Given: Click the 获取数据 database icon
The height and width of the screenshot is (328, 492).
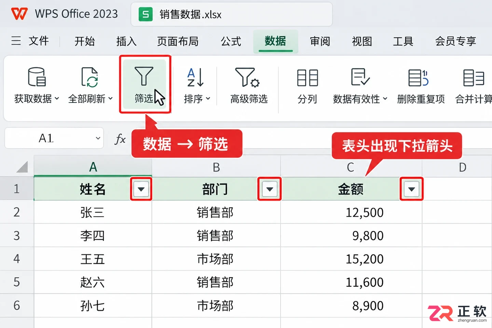Looking at the screenshot, I should pyautogui.click(x=37, y=77).
